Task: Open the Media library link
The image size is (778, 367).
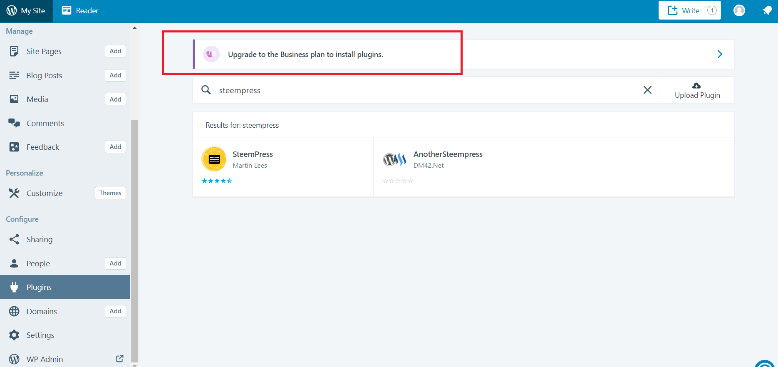Action: tap(37, 99)
